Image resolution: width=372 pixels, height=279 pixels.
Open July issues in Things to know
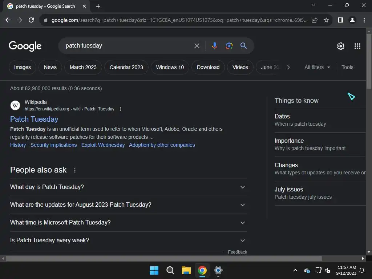[320, 193]
